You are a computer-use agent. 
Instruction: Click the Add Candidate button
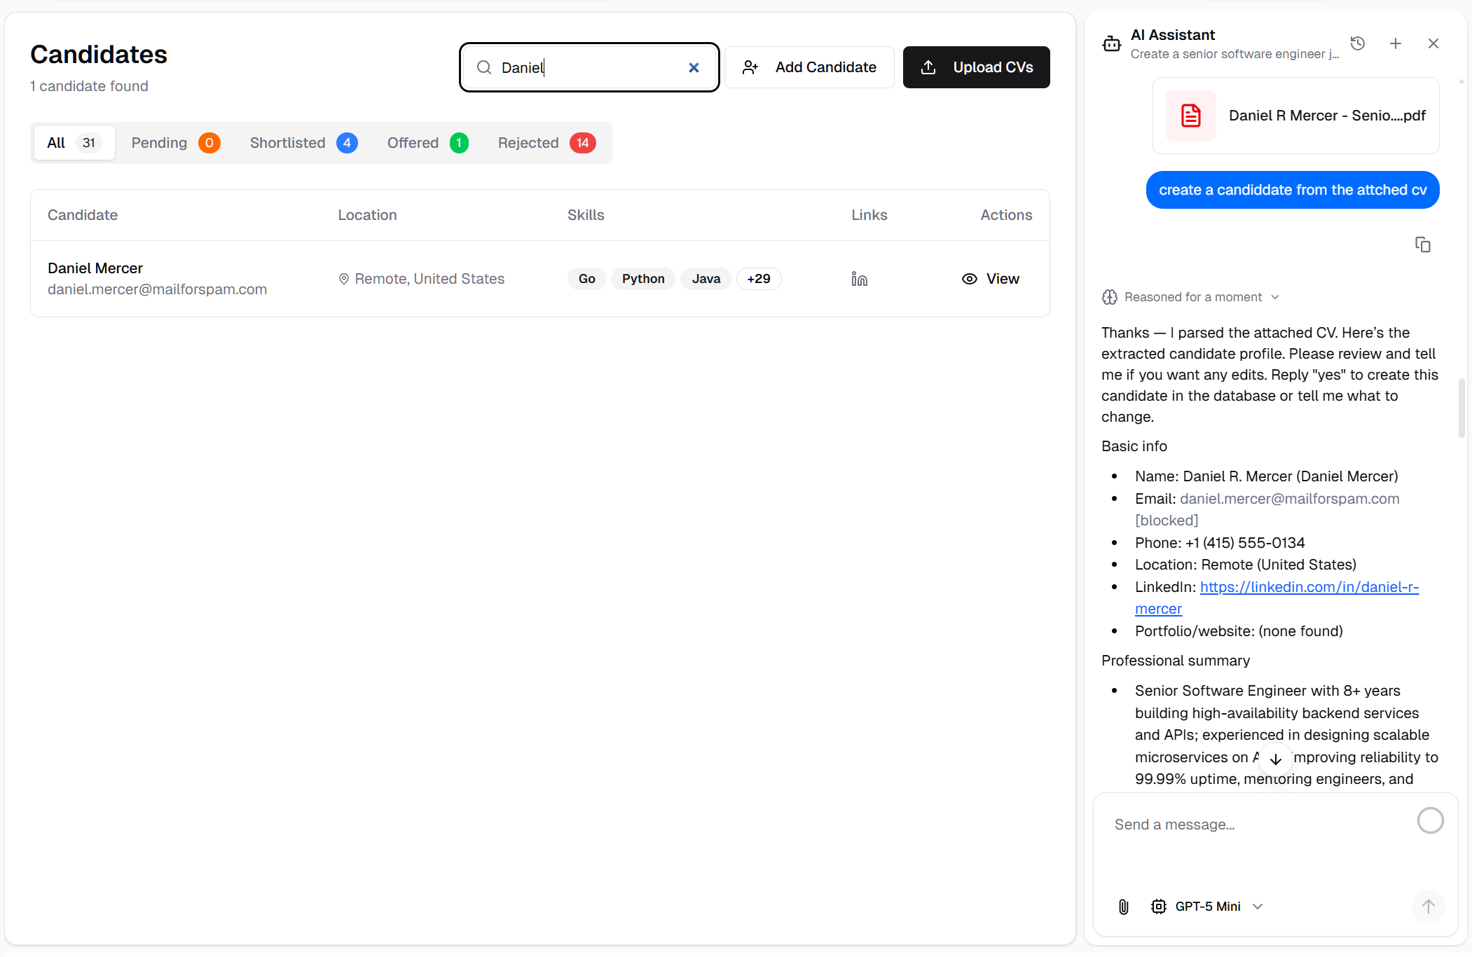[809, 67]
